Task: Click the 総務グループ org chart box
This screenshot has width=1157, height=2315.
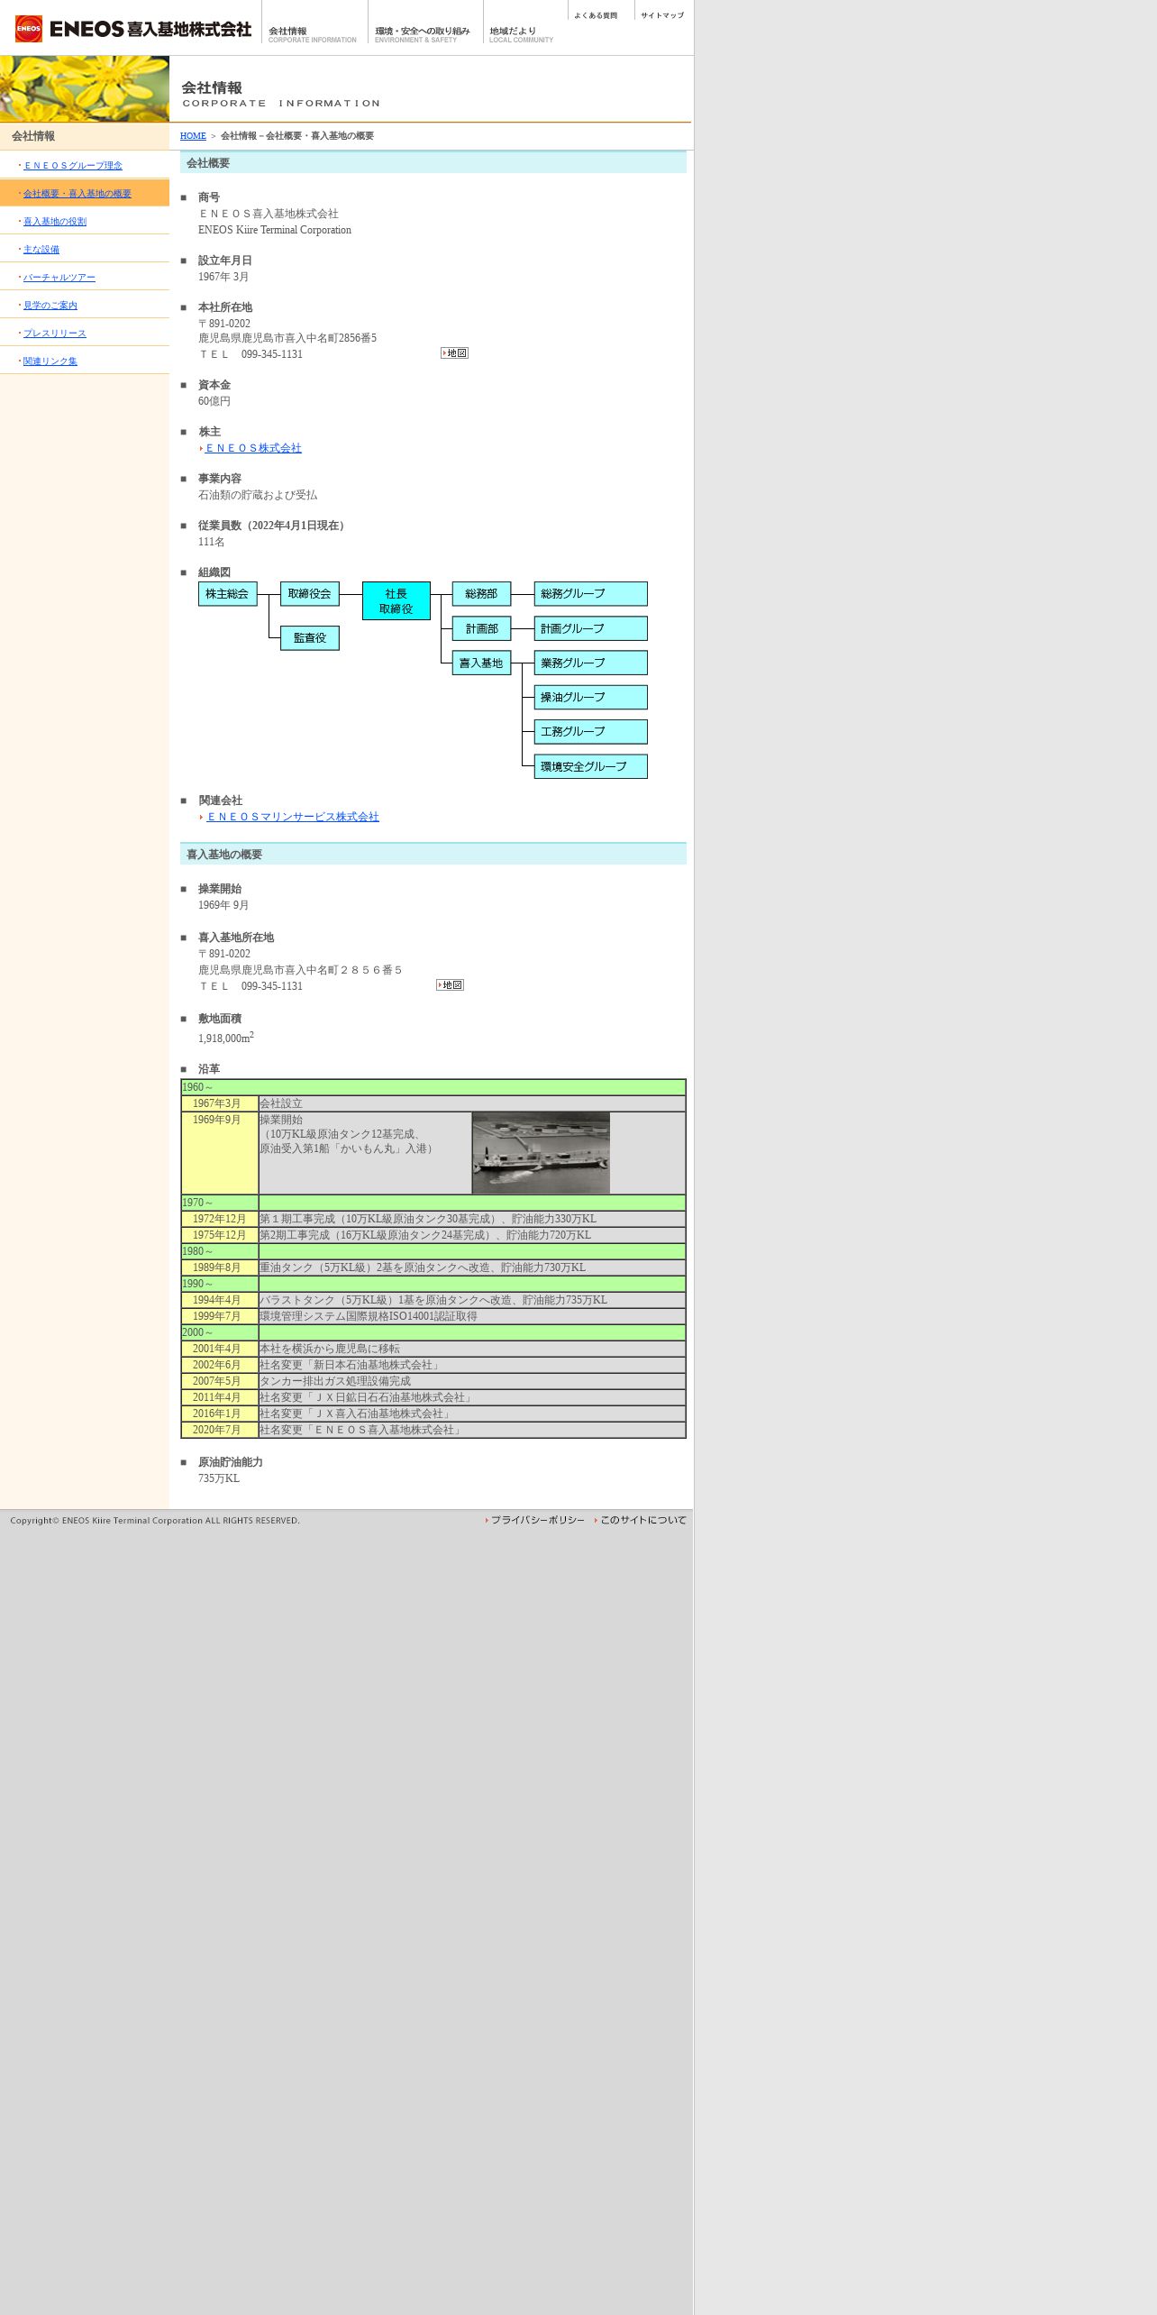Action: 591,594
